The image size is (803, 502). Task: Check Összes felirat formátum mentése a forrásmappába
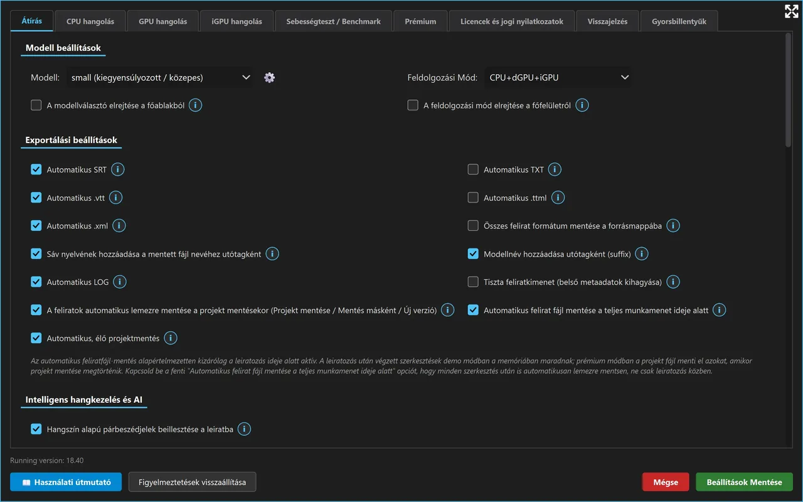(473, 226)
